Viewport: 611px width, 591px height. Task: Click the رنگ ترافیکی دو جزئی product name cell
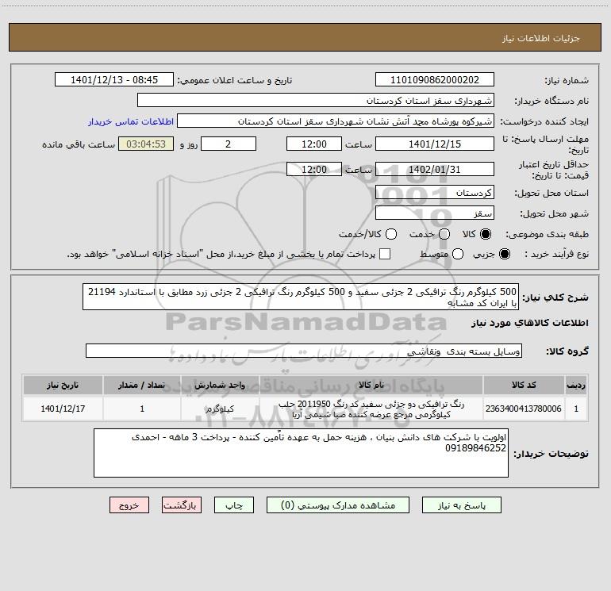tap(371, 409)
